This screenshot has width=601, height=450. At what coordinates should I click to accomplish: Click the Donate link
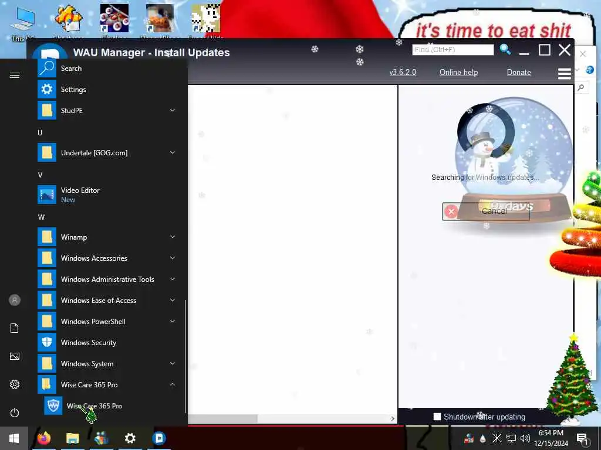[x=519, y=72]
